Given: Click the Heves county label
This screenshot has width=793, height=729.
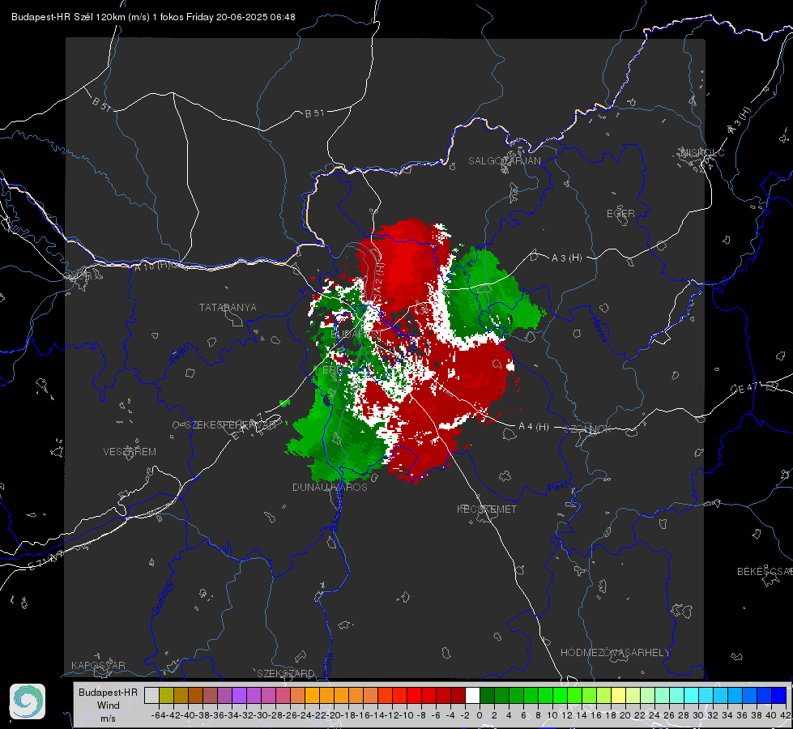Looking at the screenshot, I should coord(599,329).
